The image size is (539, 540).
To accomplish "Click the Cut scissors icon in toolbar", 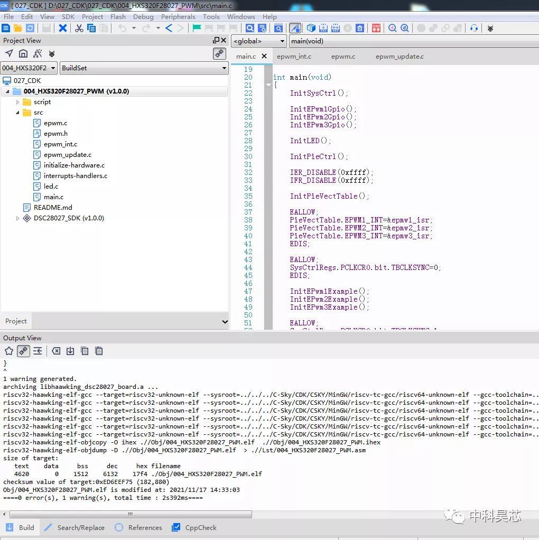I will [x=79, y=28].
